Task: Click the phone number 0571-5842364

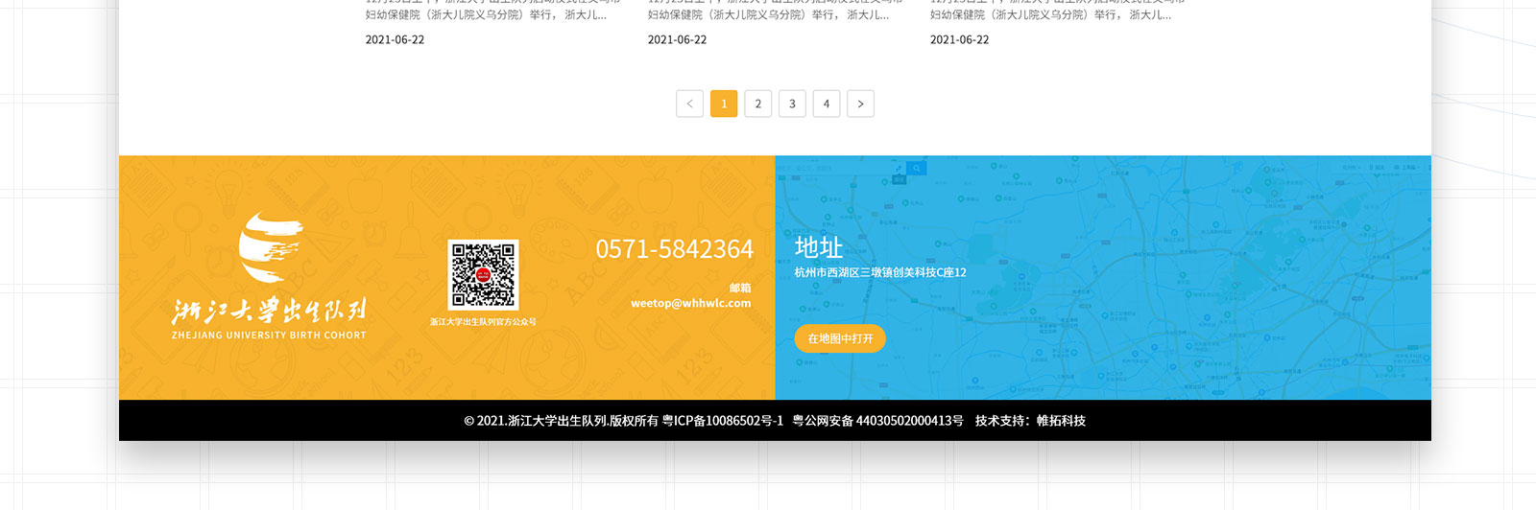Action: [x=674, y=249]
